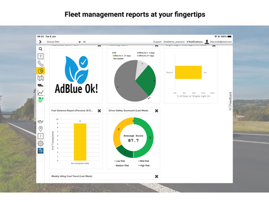Open the engine oil can maintenance icon

40,121
